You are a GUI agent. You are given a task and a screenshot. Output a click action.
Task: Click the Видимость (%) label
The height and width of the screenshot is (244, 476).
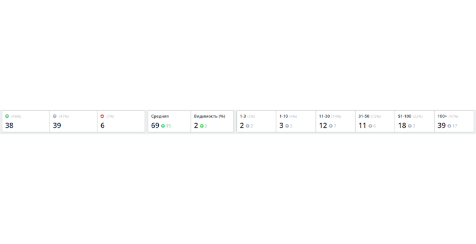209,116
